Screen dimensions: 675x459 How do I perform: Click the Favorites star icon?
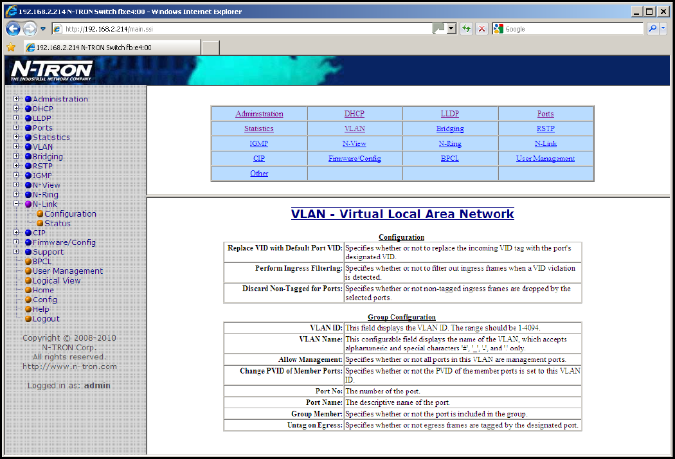click(x=11, y=48)
